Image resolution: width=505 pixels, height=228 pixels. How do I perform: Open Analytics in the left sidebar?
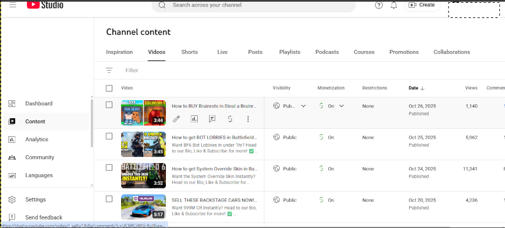36,139
